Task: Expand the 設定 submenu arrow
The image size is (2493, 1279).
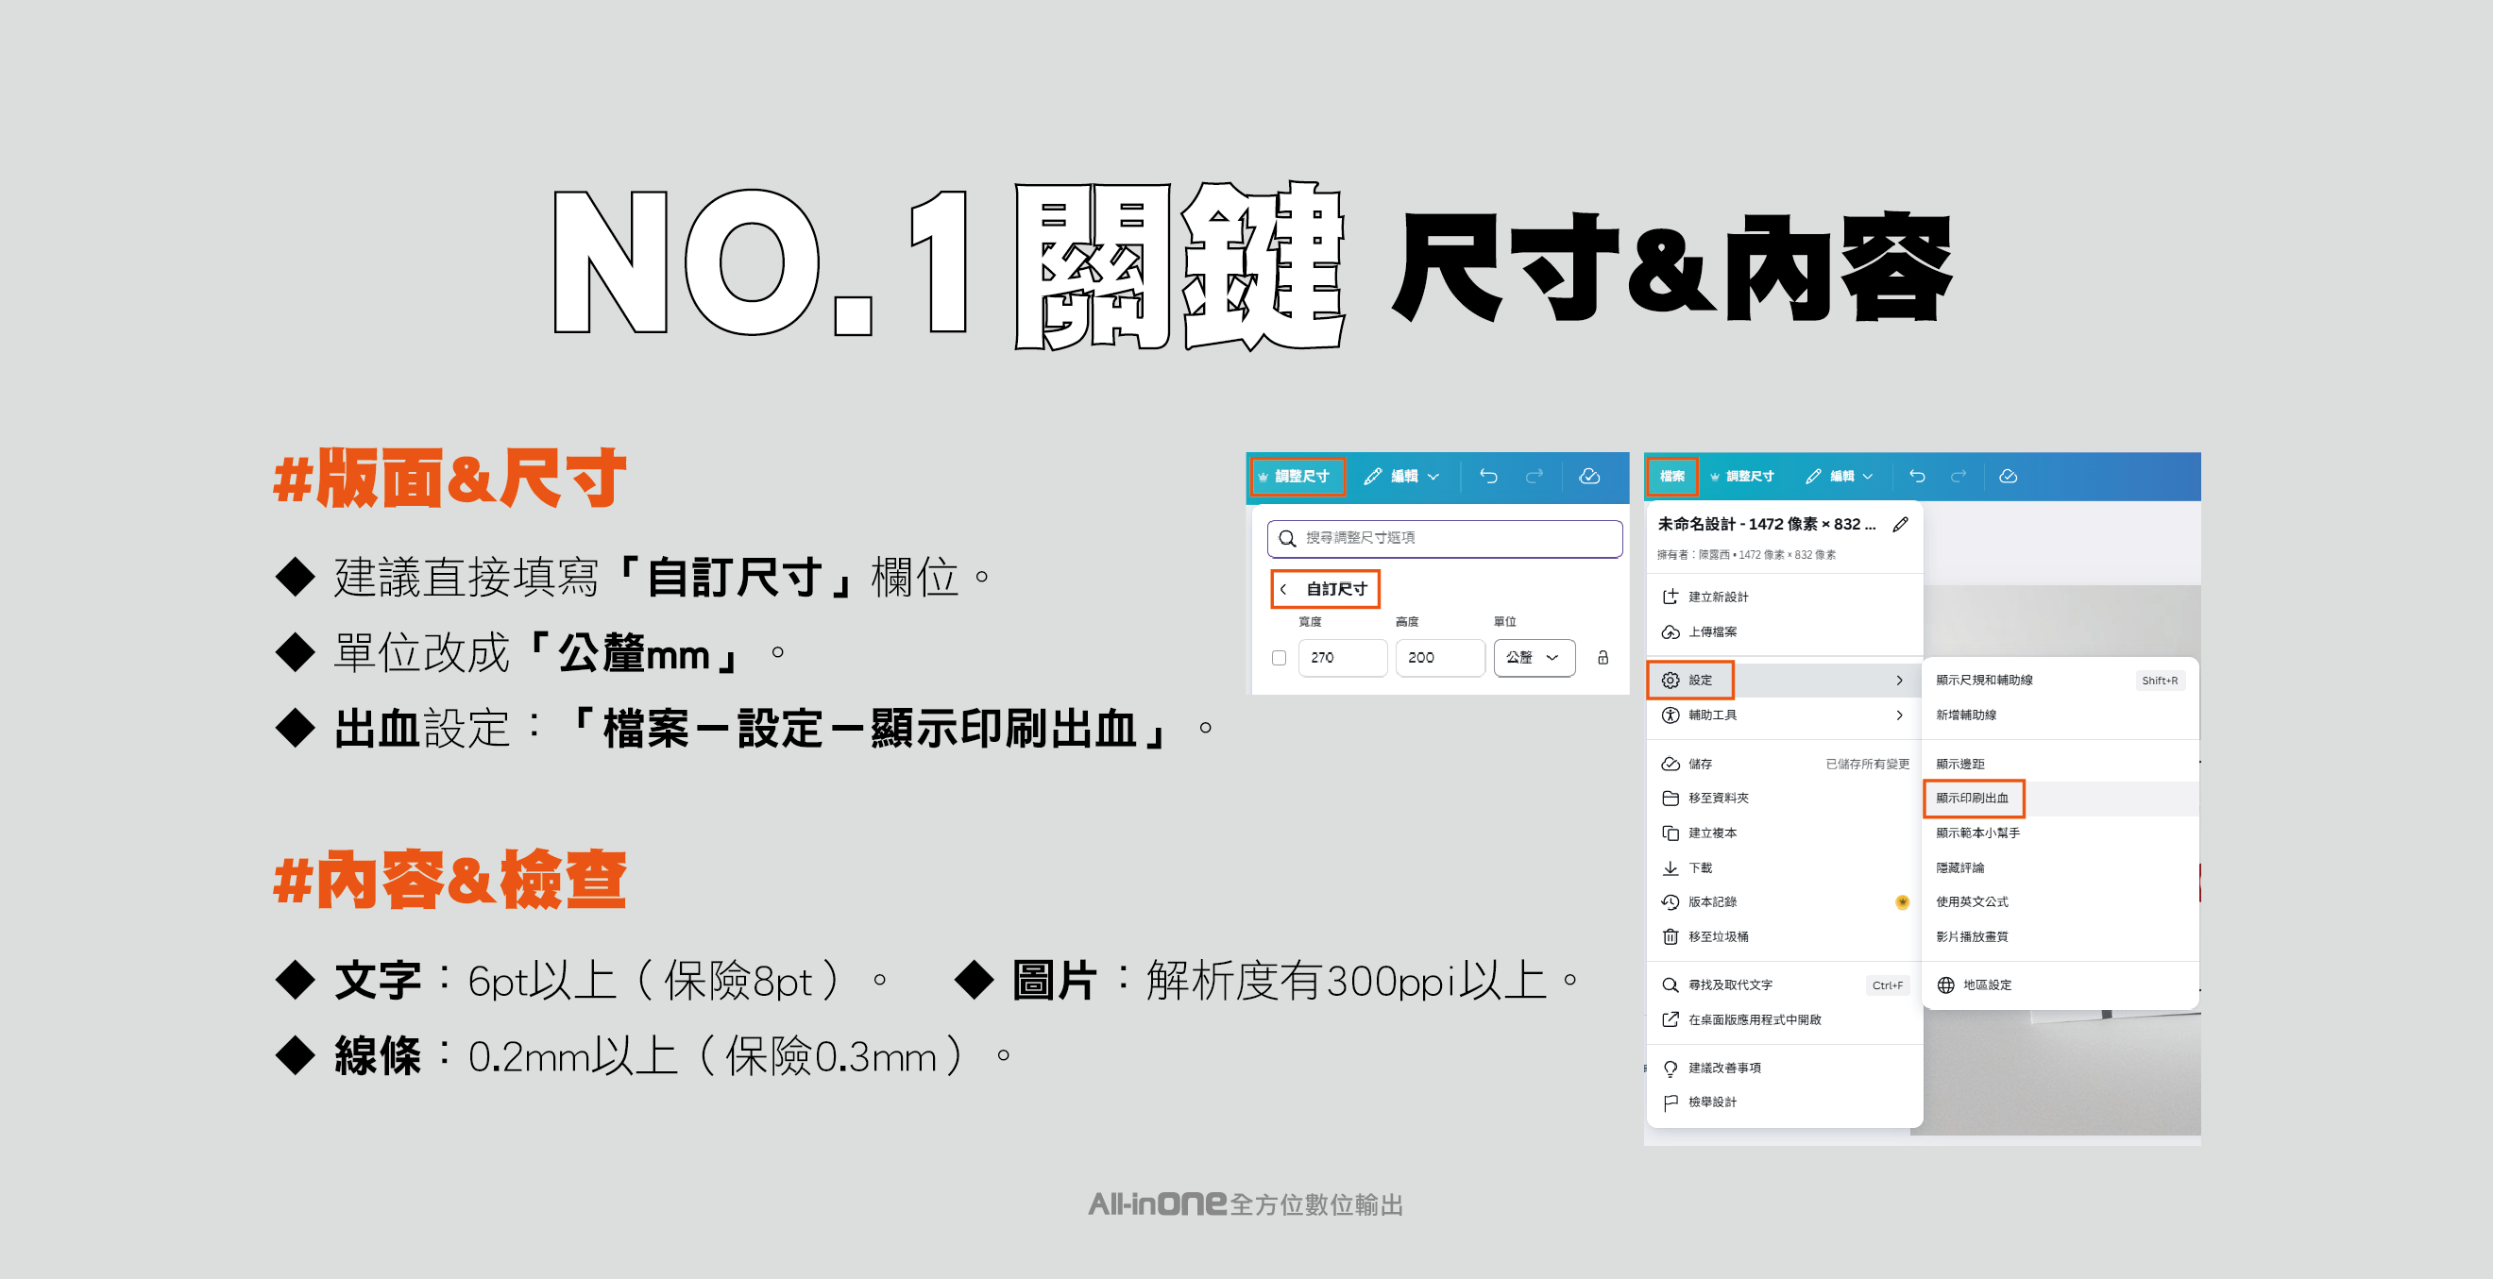Action: pyautogui.click(x=1899, y=681)
